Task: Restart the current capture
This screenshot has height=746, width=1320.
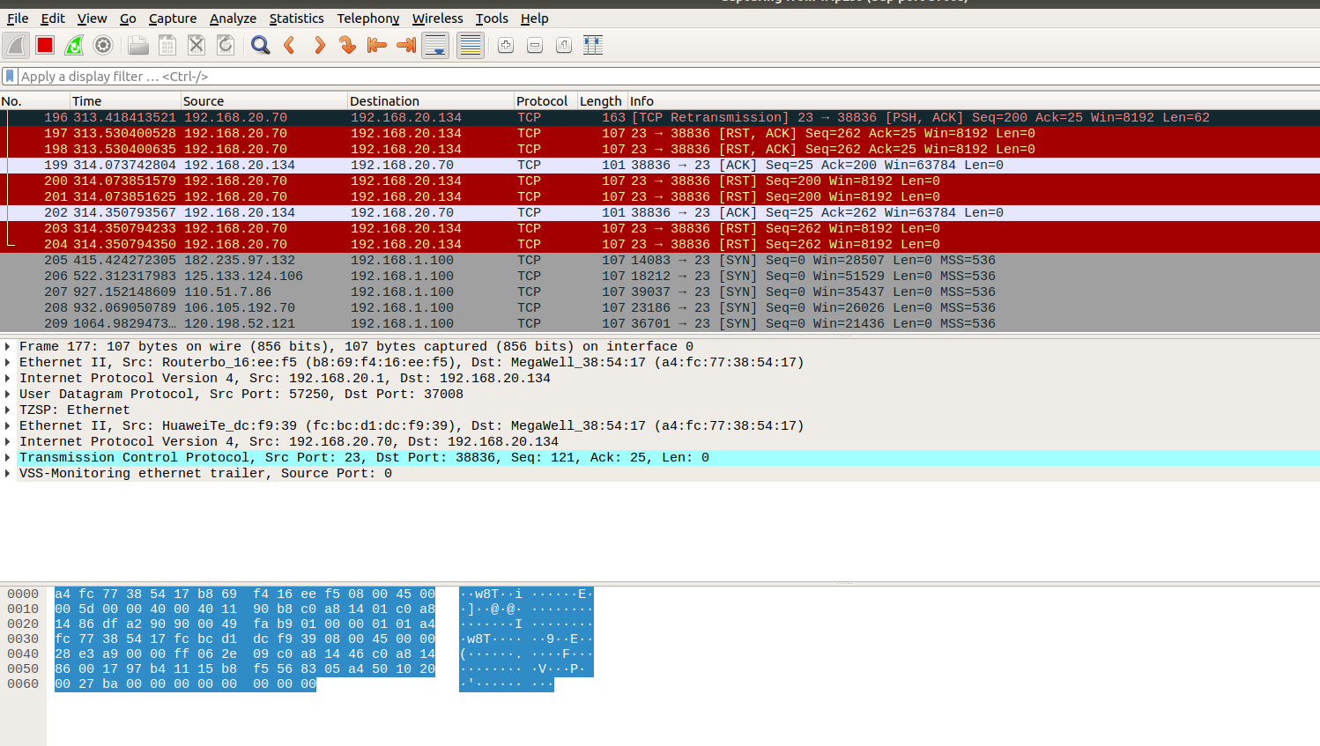Action: pyautogui.click(x=74, y=46)
